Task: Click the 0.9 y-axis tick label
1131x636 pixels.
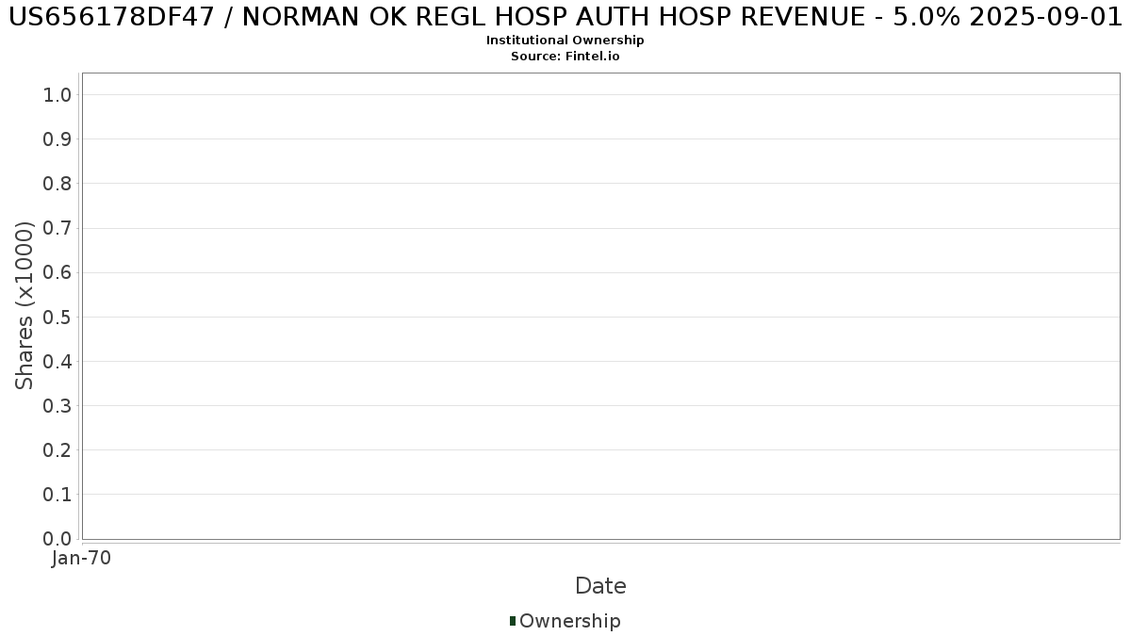Action: pyautogui.click(x=57, y=139)
